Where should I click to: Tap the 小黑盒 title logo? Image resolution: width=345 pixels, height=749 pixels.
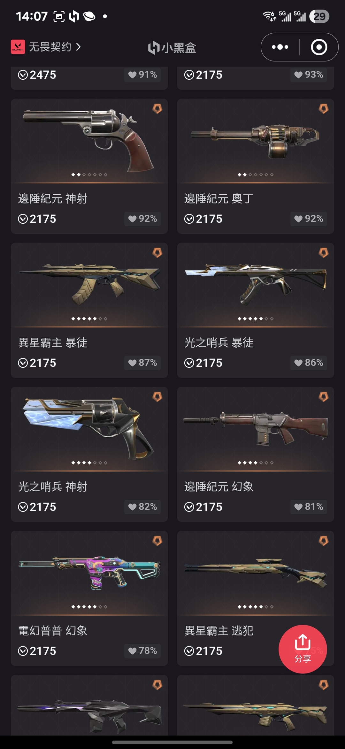click(x=172, y=48)
